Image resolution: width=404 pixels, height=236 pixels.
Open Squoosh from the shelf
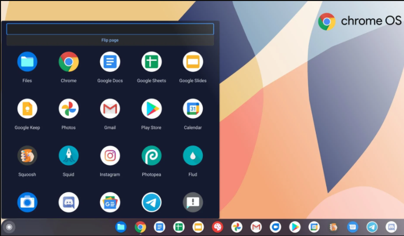pyautogui.click(x=334, y=227)
